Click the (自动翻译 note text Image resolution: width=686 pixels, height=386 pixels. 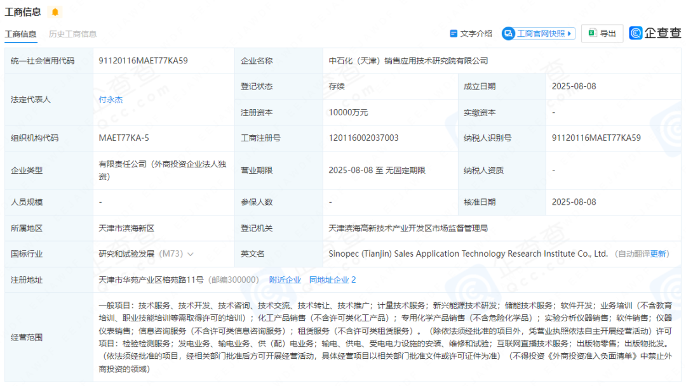click(x=632, y=254)
